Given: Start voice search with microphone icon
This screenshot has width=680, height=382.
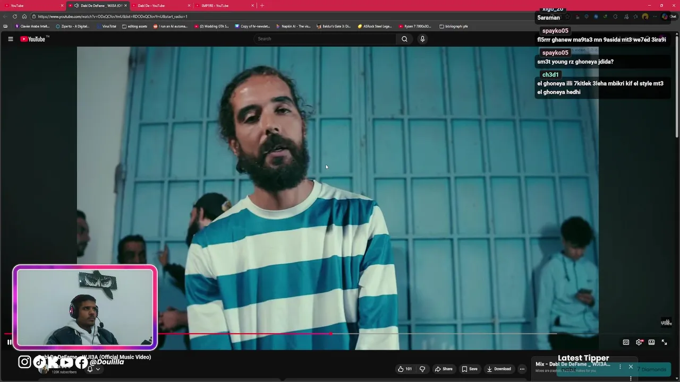Looking at the screenshot, I should click(422, 39).
